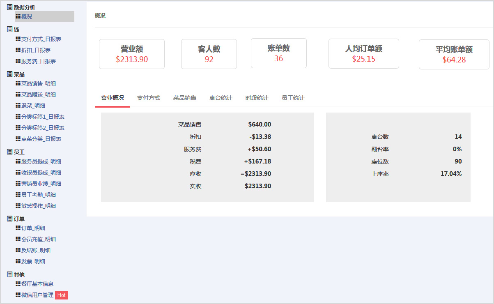The height and width of the screenshot is (304, 494).
Task: Switch to the 菜品销售 tab
Action: click(184, 98)
